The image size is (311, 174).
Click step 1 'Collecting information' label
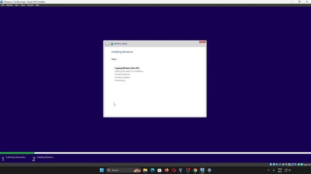16,157
